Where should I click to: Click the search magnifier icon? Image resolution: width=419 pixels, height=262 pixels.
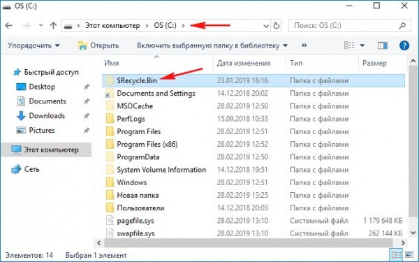402,26
